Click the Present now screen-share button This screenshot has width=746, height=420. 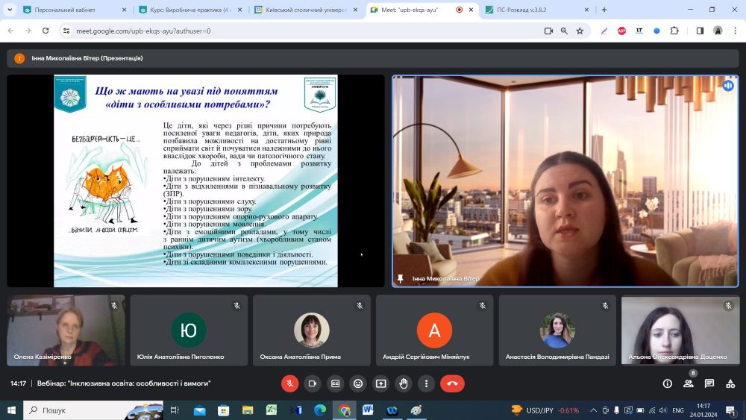[x=380, y=383]
